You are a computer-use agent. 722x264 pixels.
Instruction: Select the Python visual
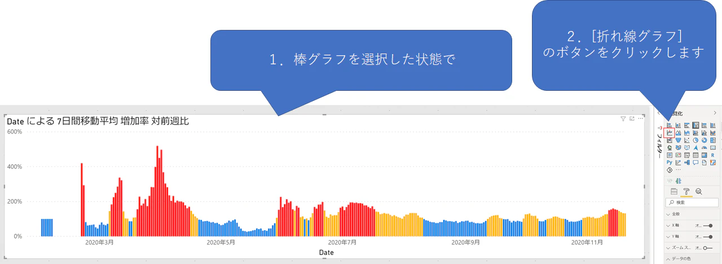[x=670, y=162]
